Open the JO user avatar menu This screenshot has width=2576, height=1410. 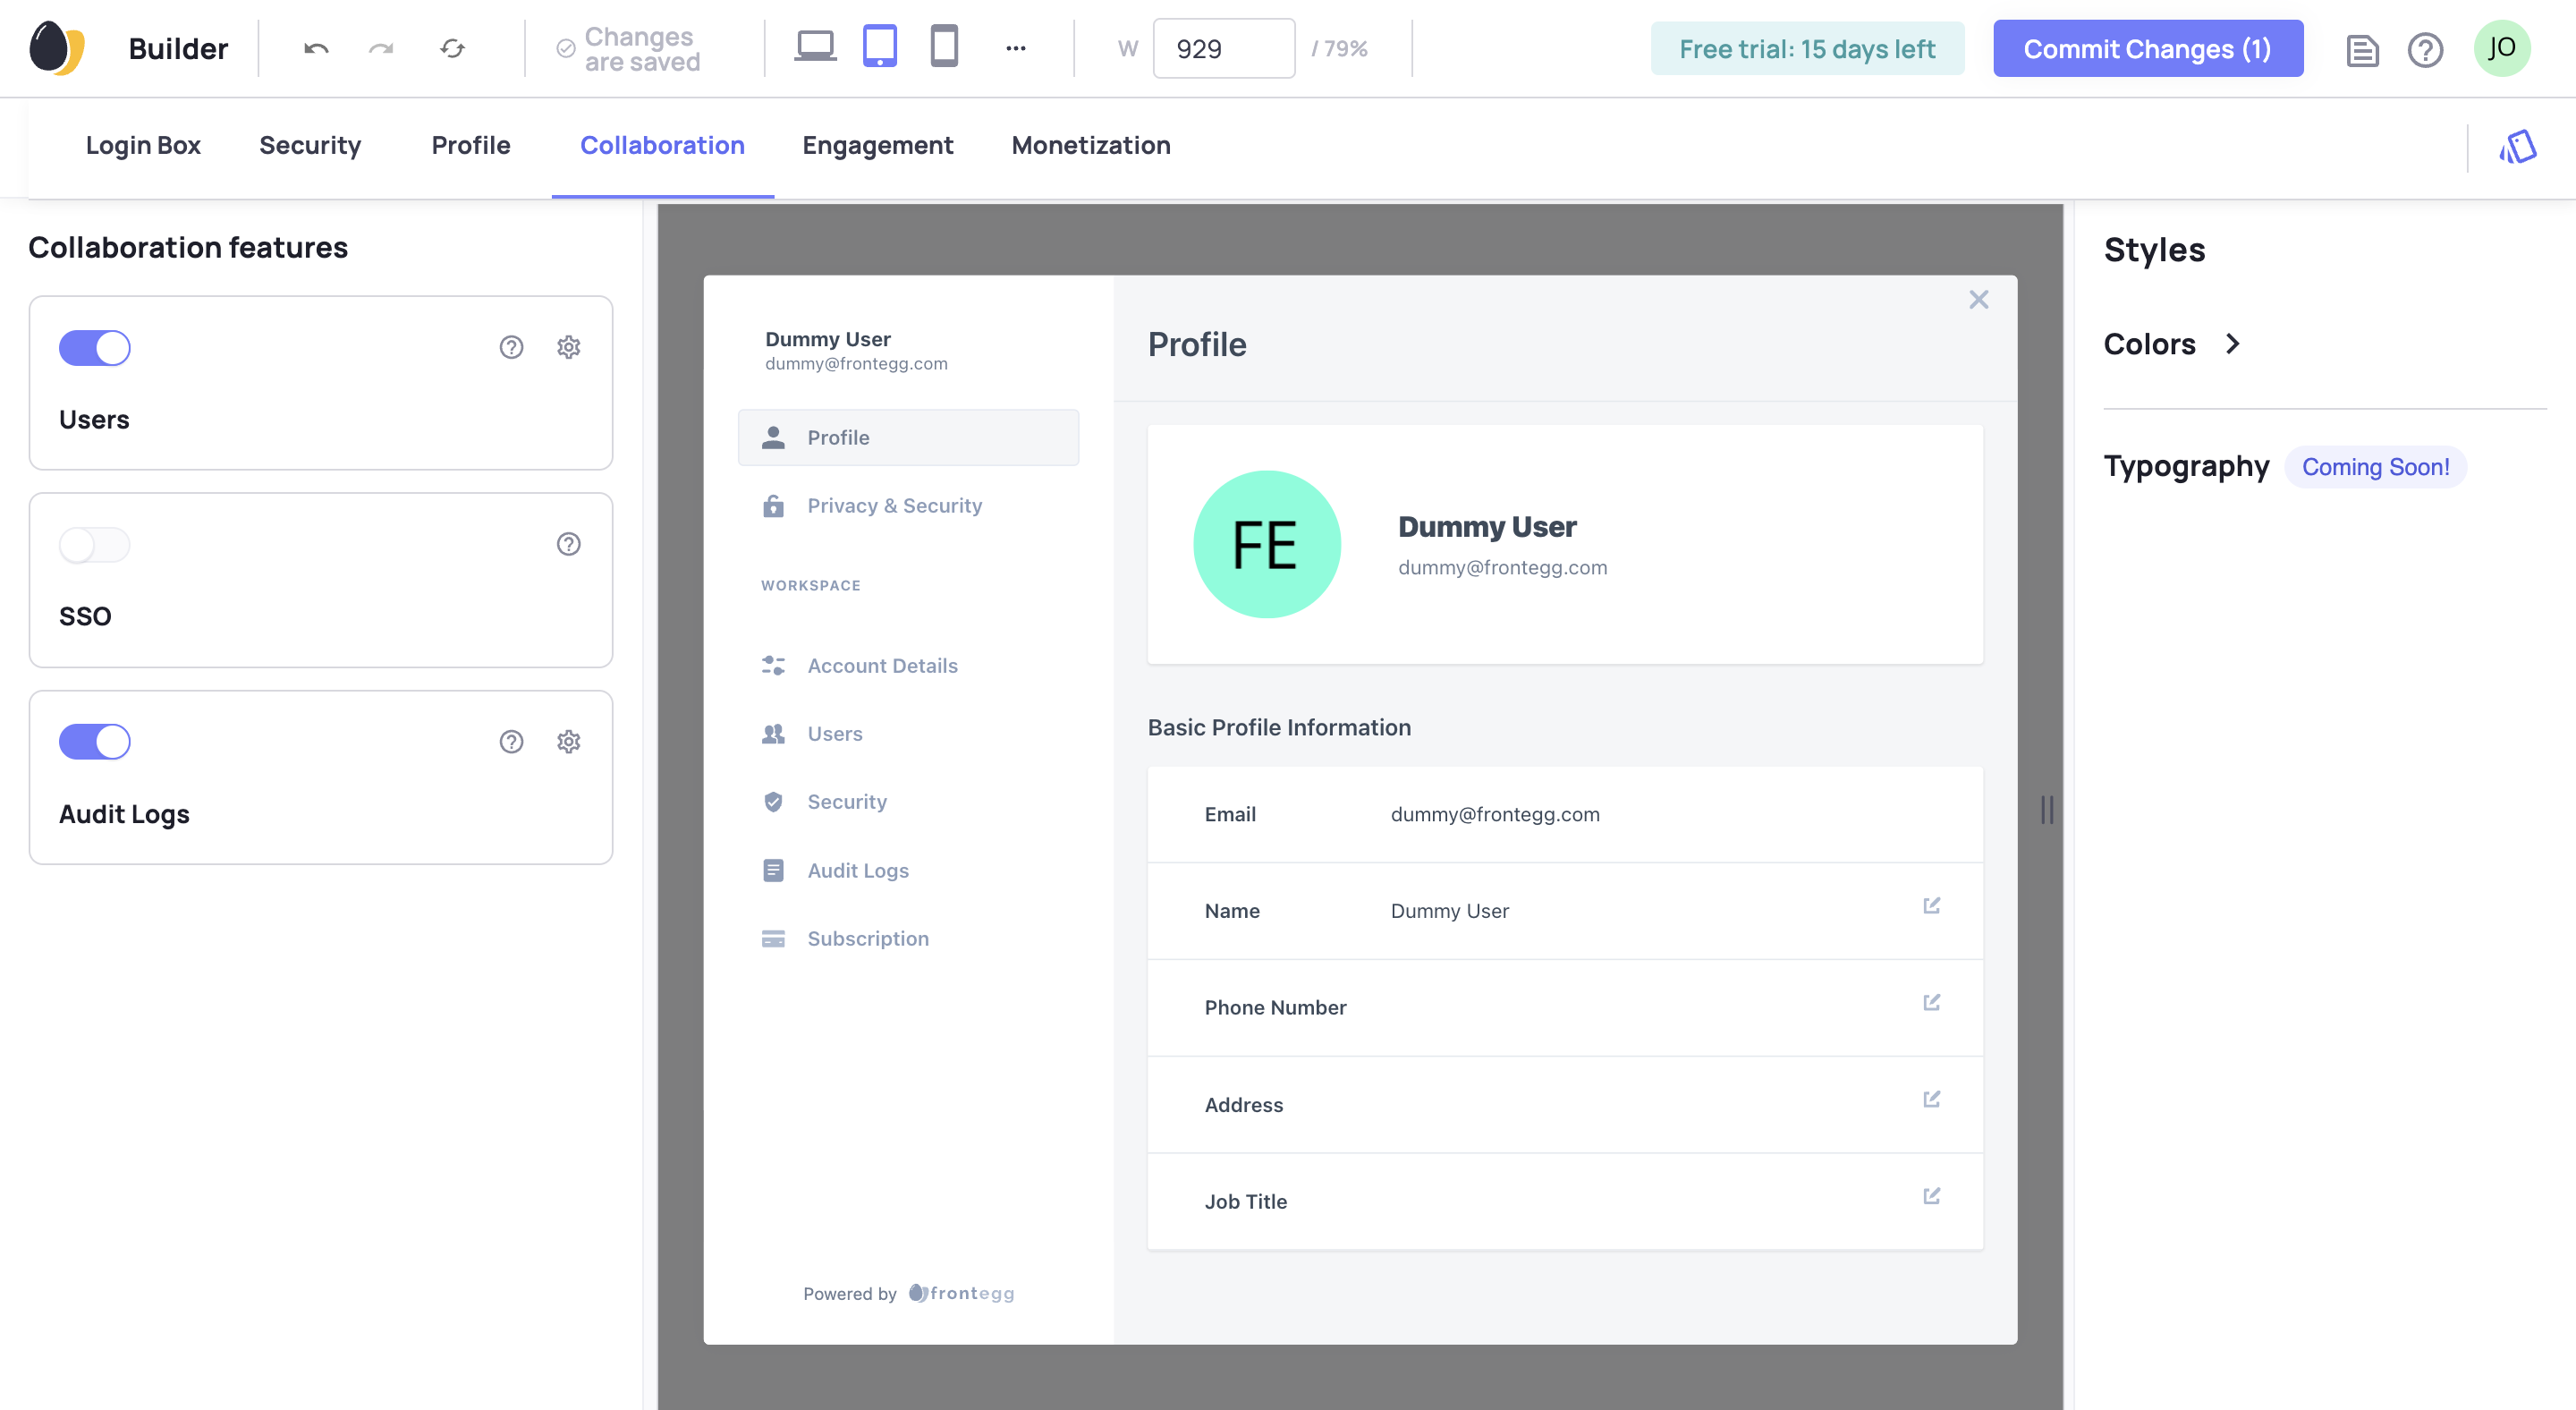tap(2501, 48)
